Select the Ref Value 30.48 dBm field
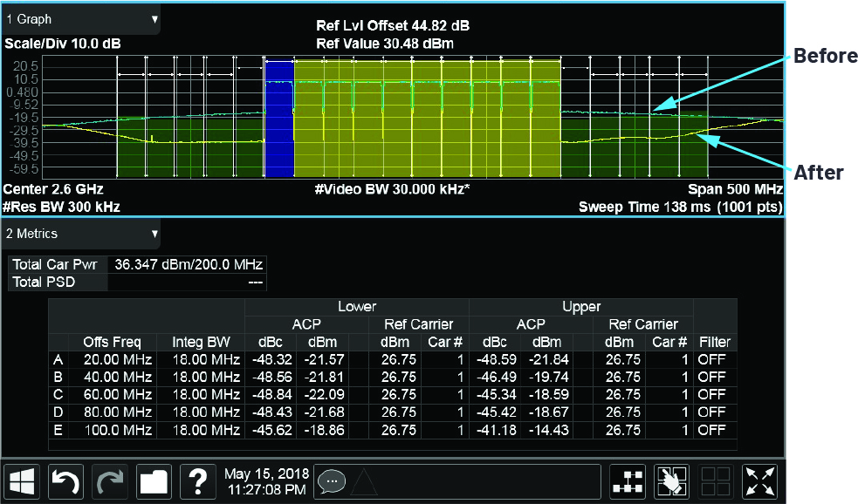The image size is (858, 504). click(x=384, y=44)
